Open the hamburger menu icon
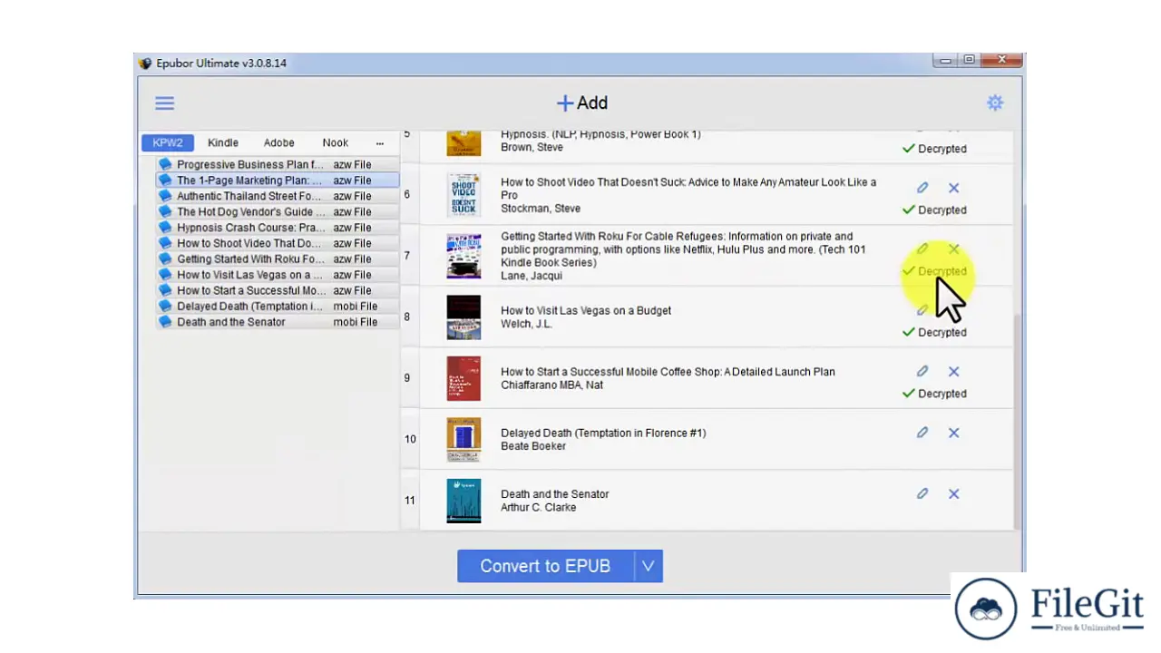Viewport: 1161px width, 653px height. click(x=164, y=103)
